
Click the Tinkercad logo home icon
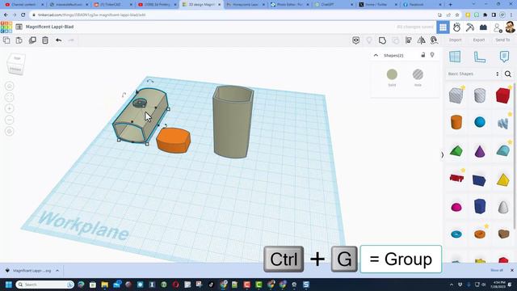tap(6, 27)
